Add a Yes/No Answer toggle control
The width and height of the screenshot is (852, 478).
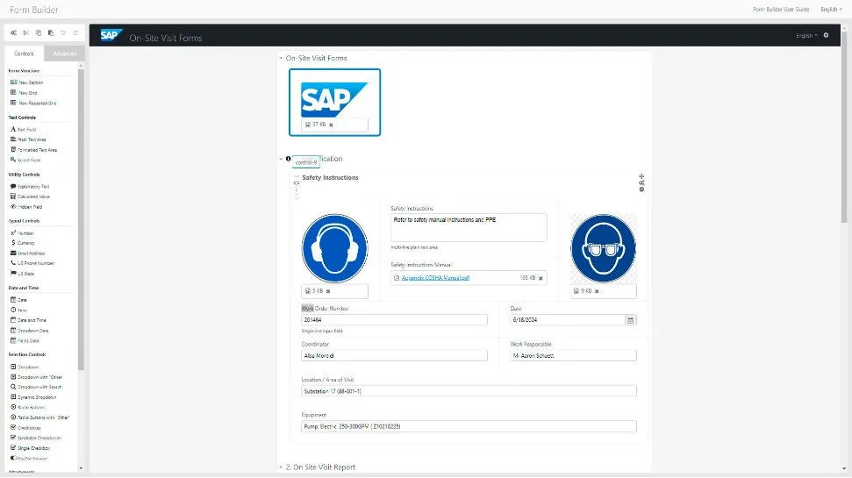(32, 458)
